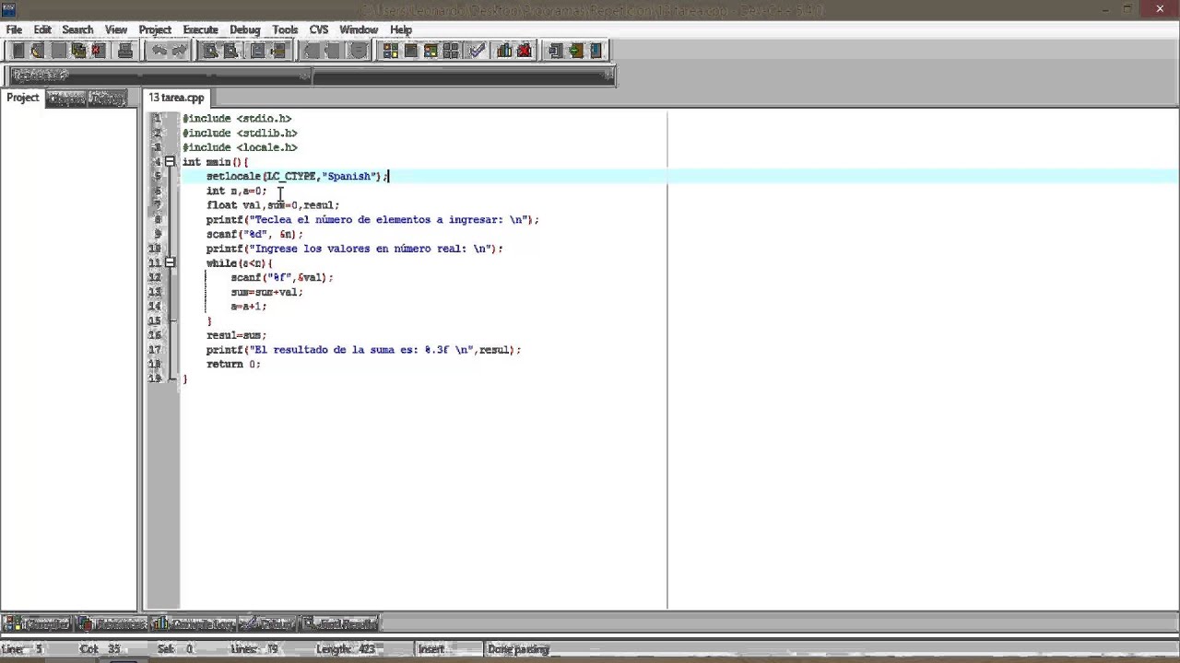Screen dimensions: 1180x663
Task: Switch to the Debug tab in the side panel
Action: (108, 99)
